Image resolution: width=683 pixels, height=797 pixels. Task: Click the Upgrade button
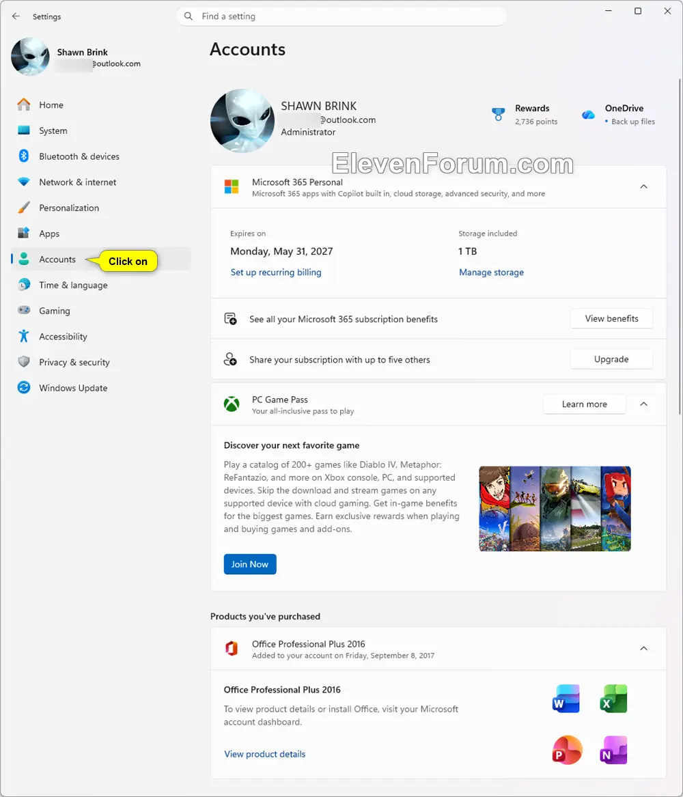pyautogui.click(x=611, y=359)
